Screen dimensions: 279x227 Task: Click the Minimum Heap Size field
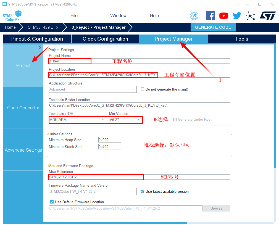tap(109, 140)
